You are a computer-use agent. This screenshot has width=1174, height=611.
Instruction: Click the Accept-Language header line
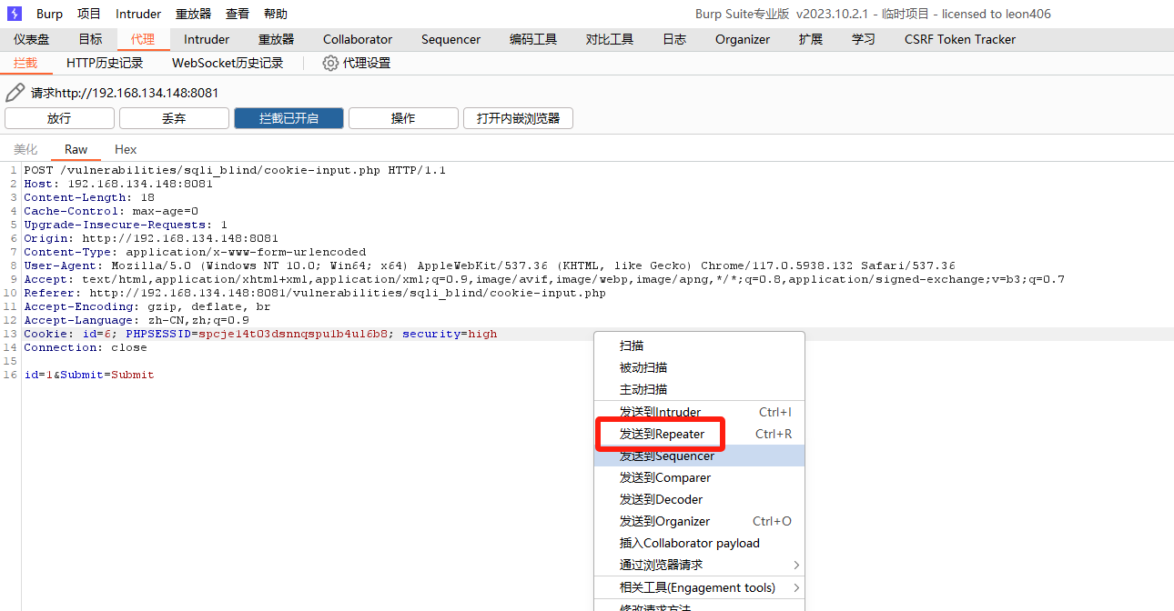click(137, 320)
